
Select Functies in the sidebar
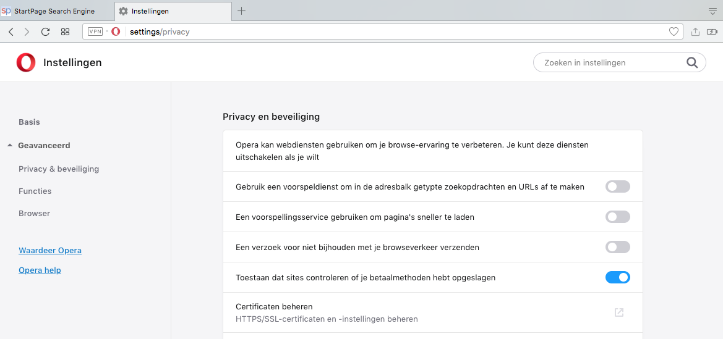pos(35,191)
